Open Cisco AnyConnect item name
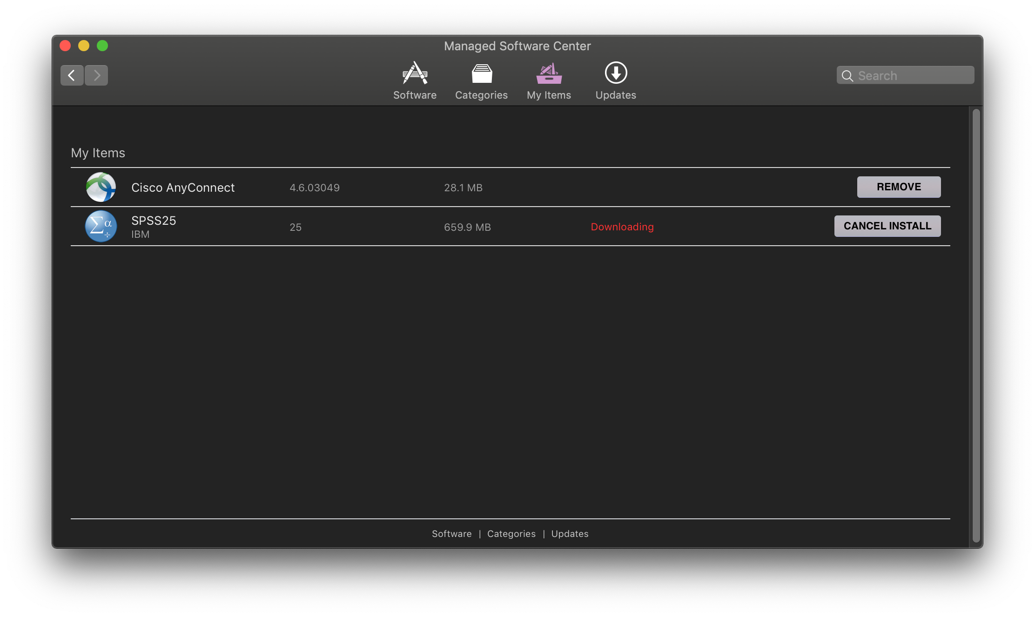The image size is (1035, 617). tap(183, 188)
